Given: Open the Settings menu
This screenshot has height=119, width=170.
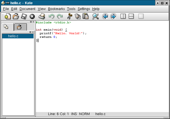Looking at the screenshot, I should coord(84,9).
